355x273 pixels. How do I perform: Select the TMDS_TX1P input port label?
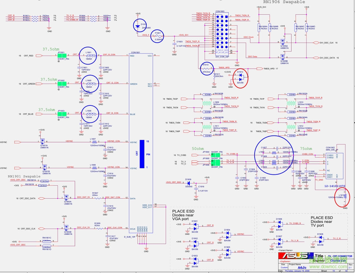(x=259, y=99)
